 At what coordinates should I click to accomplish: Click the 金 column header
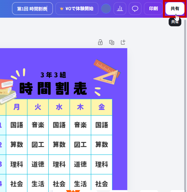coord(102,107)
